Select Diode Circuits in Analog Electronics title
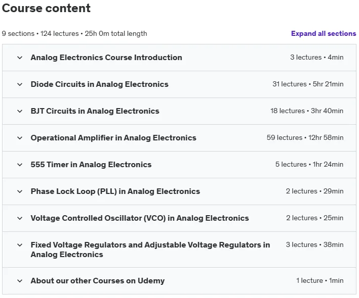 click(x=100, y=84)
